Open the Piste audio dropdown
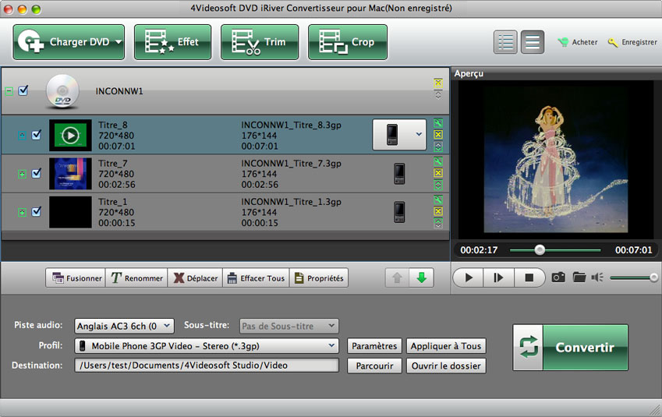Image resolution: width=662 pixels, height=417 pixels. pos(124,326)
